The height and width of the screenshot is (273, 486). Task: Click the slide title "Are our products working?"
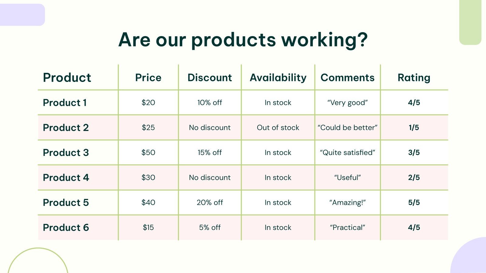[243, 40]
